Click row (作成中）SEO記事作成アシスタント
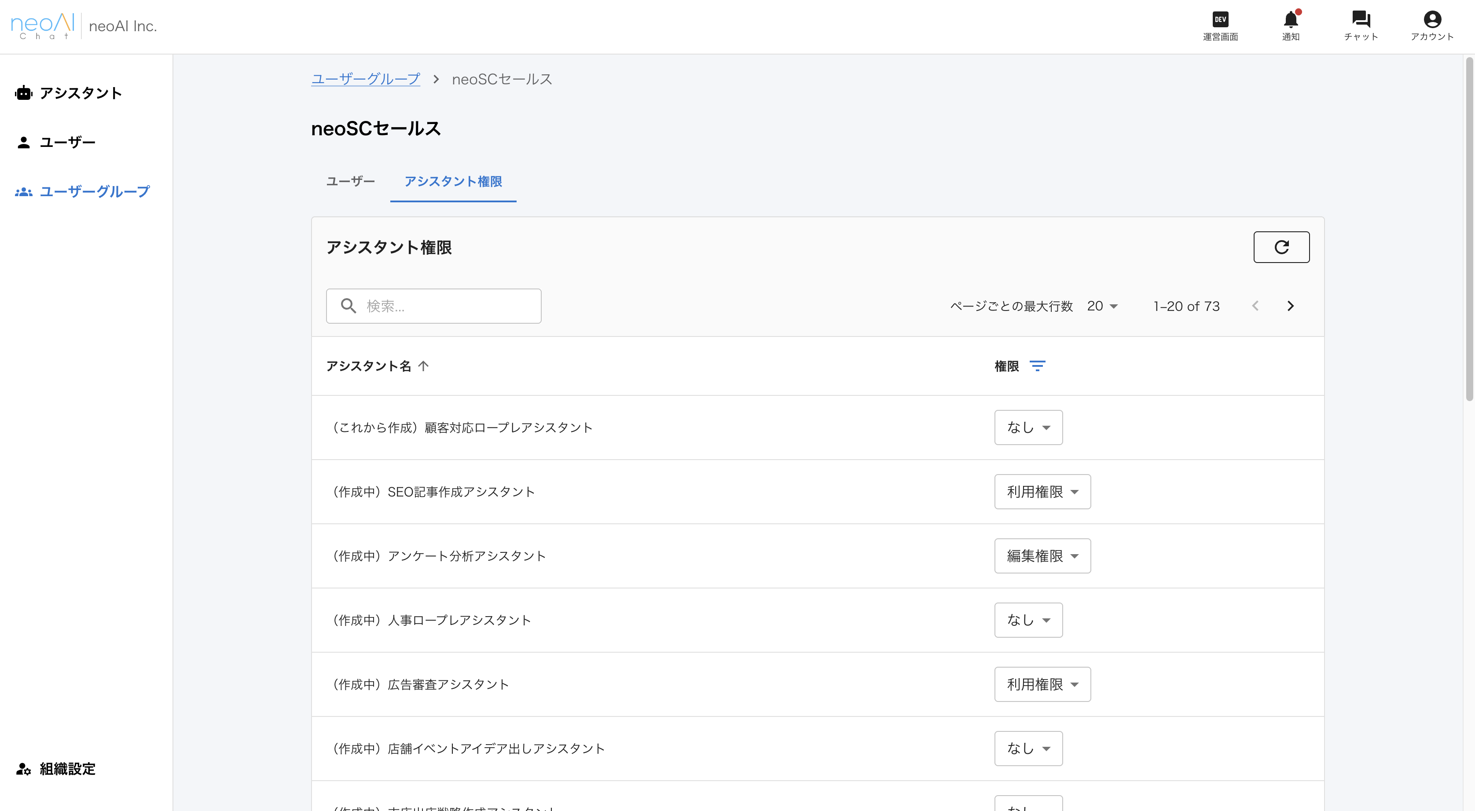This screenshot has height=811, width=1475. (x=818, y=492)
